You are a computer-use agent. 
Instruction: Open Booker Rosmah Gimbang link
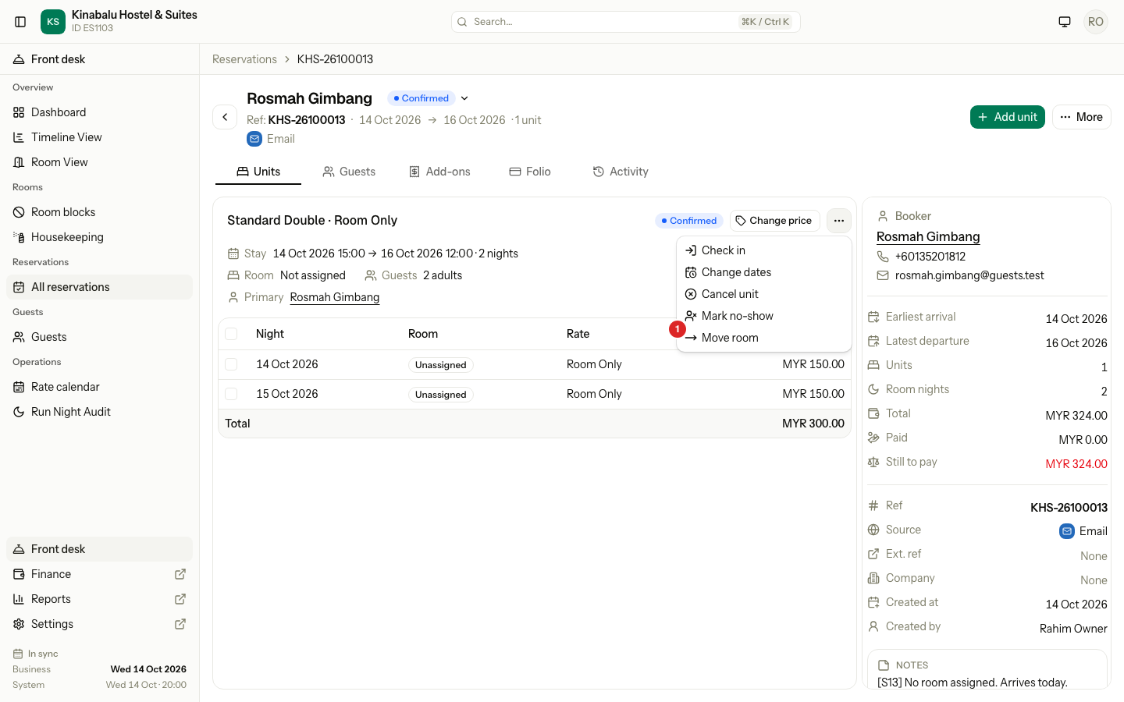point(928,237)
